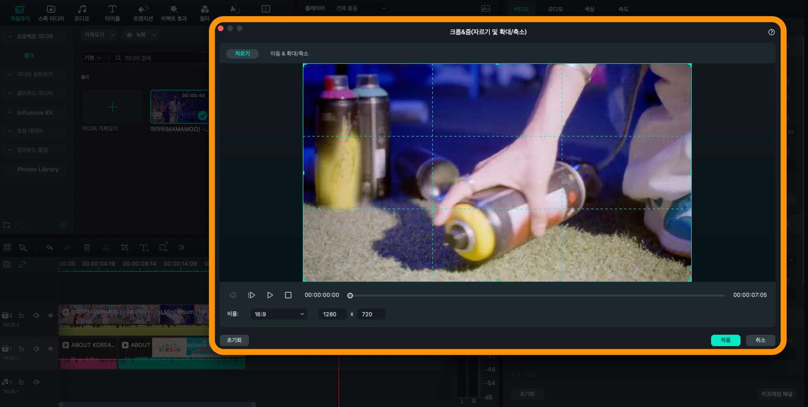Stop the crop preview playback
The height and width of the screenshot is (407, 808).
[x=288, y=295]
